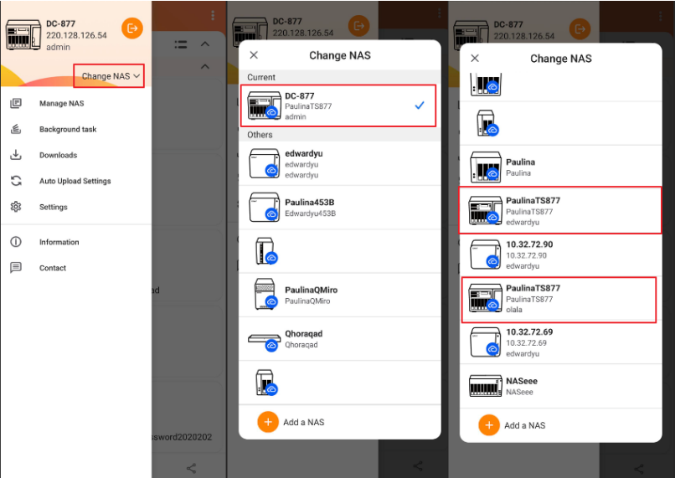The image size is (675, 478).
Task: Select edwardyu NAS from Others list
Action: 338,164
